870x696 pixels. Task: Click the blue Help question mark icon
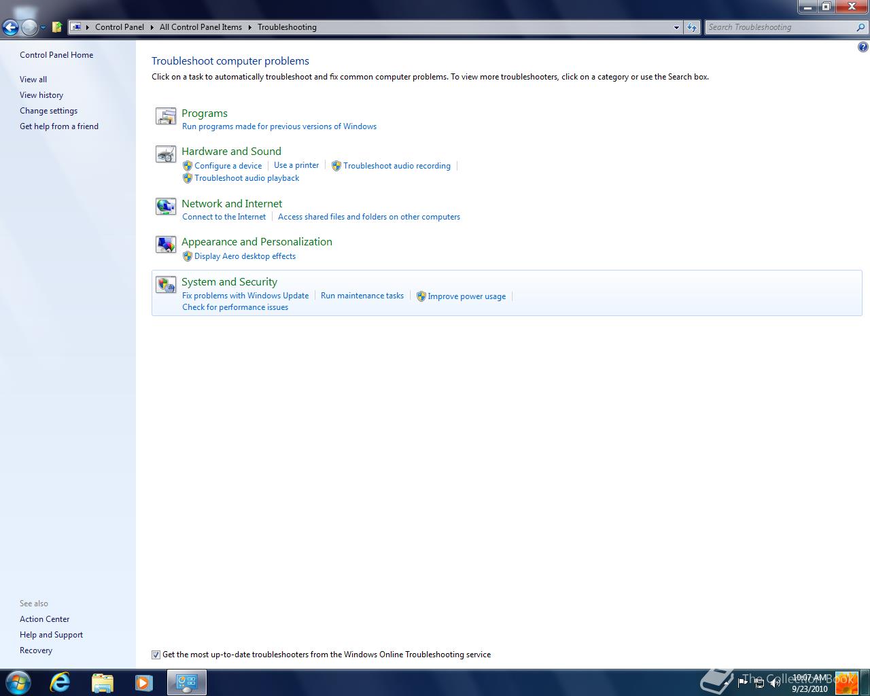coord(863,47)
